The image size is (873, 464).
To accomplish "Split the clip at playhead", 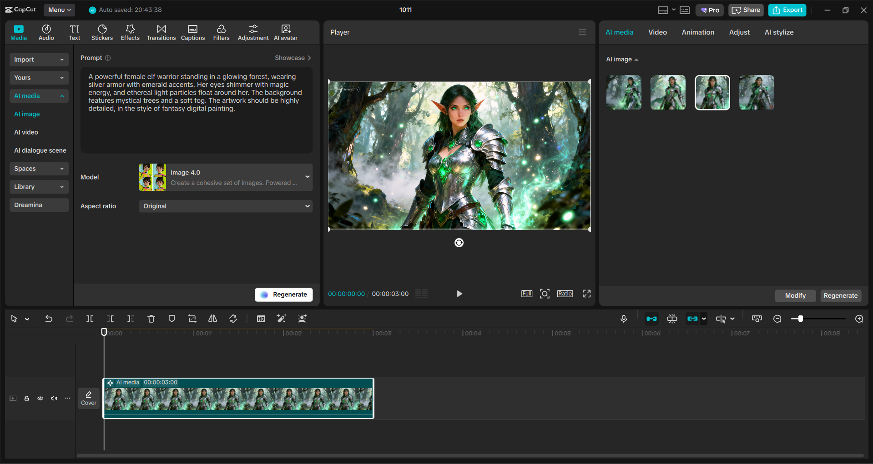I will coord(90,319).
